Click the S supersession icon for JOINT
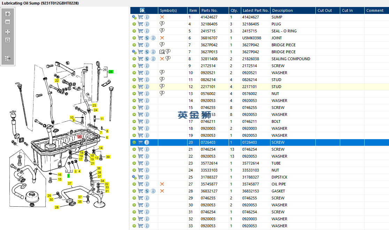This screenshot has width=389, height=230. 147,38
